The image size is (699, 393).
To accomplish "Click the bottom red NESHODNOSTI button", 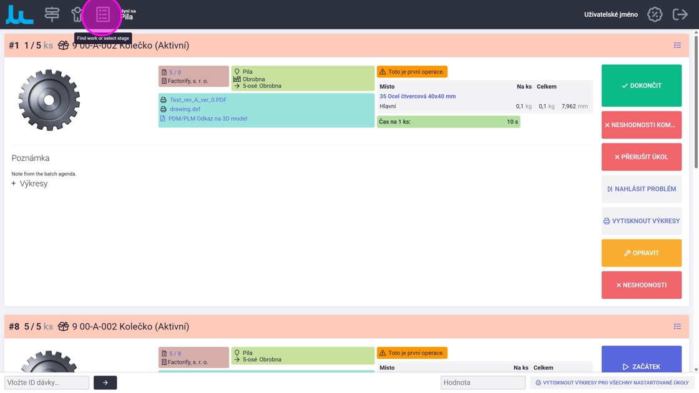I will [x=642, y=285].
